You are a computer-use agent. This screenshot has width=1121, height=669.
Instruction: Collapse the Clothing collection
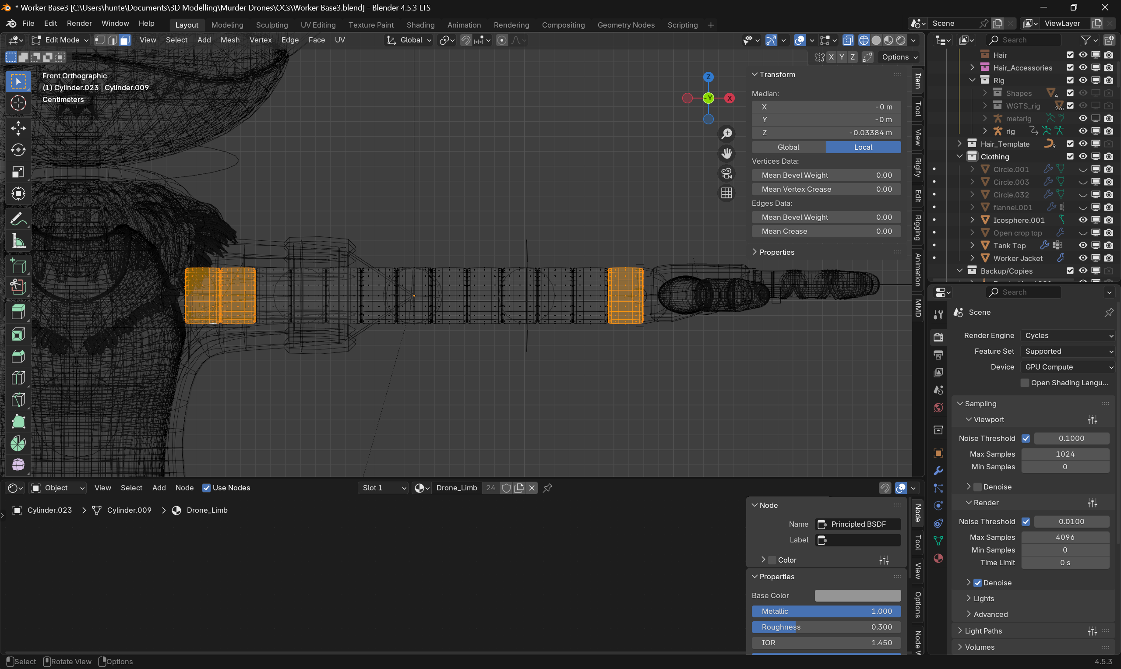pyautogui.click(x=959, y=156)
